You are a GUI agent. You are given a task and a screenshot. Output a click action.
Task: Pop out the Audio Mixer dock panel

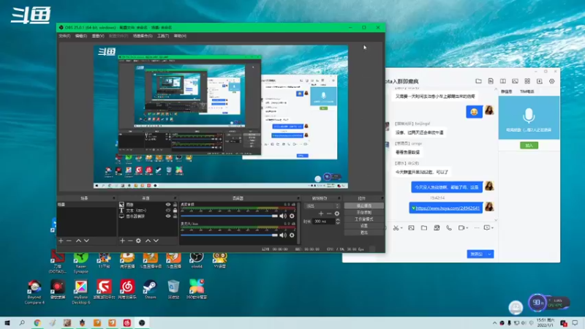pos(298,198)
